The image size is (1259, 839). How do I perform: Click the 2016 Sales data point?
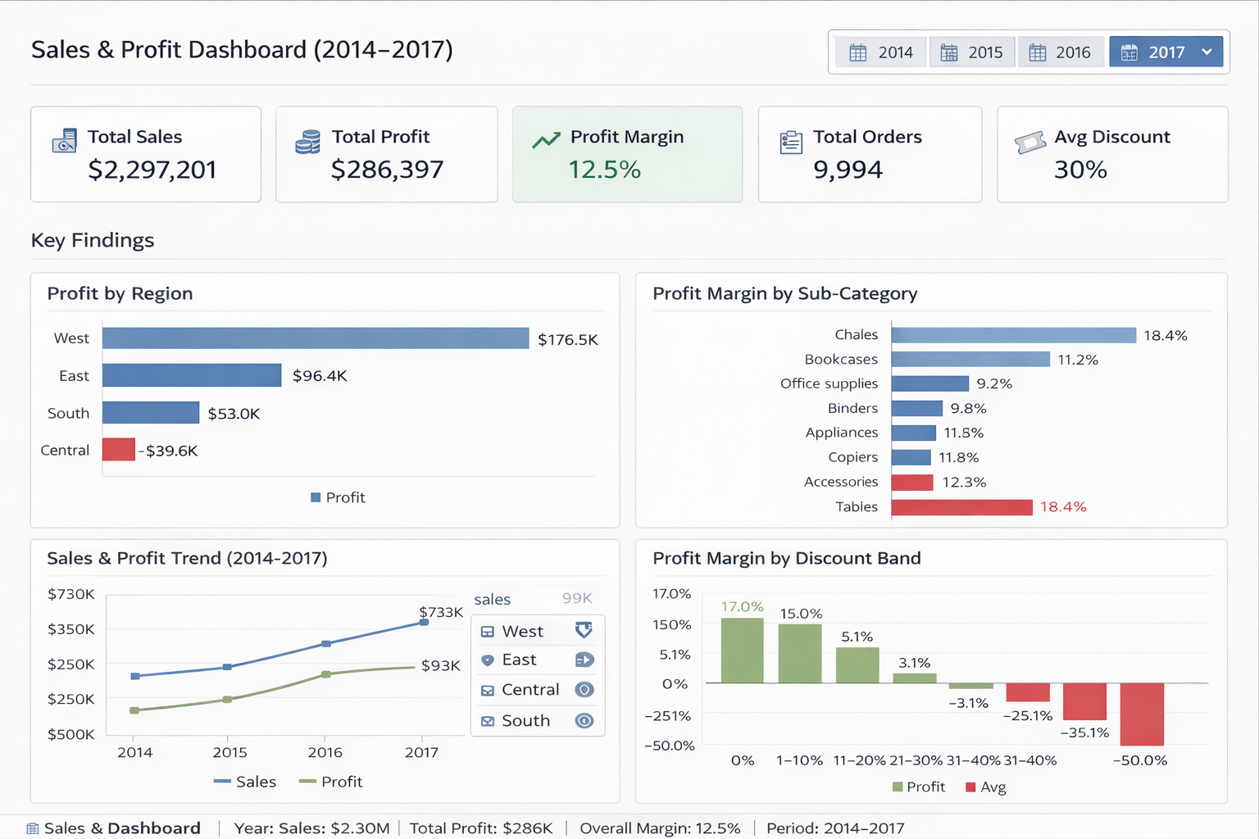click(x=326, y=644)
